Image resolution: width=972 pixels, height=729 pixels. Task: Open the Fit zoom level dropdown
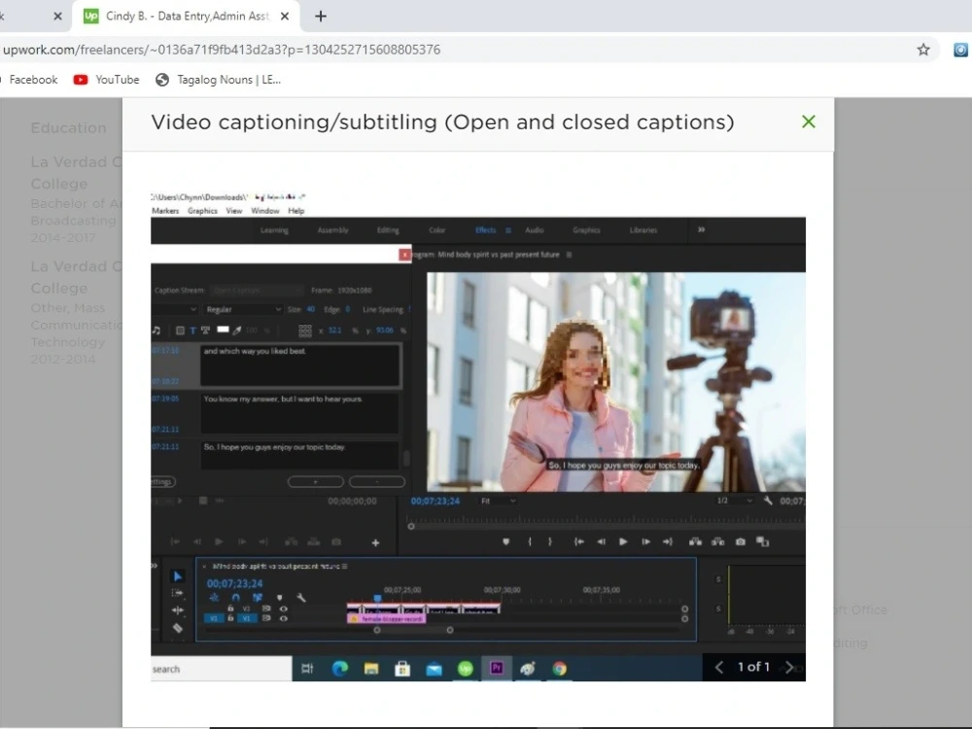[x=499, y=501]
